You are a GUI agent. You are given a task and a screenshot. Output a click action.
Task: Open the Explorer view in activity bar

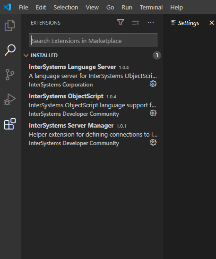10,26
